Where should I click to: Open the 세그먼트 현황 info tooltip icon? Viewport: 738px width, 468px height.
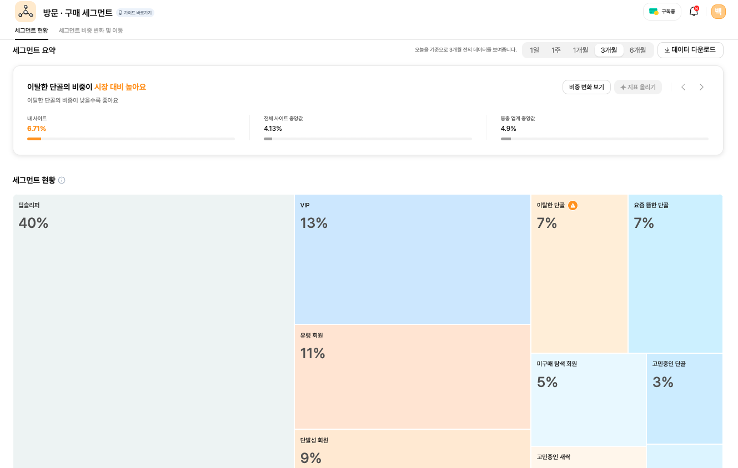coord(62,180)
